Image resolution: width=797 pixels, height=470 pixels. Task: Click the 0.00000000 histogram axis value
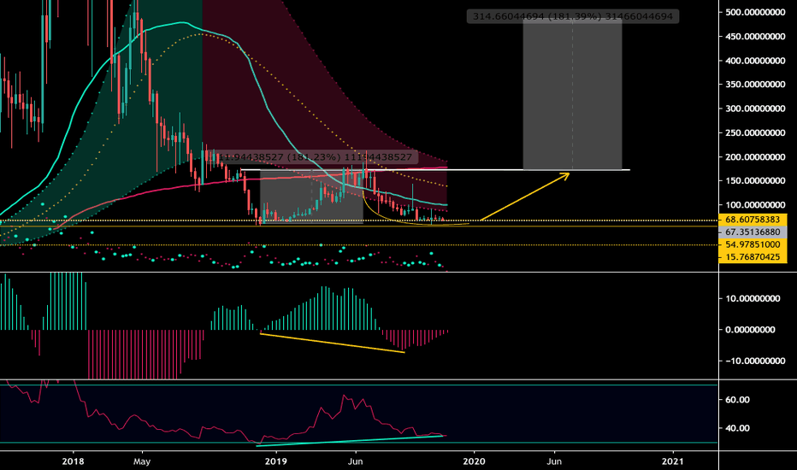tap(750, 330)
